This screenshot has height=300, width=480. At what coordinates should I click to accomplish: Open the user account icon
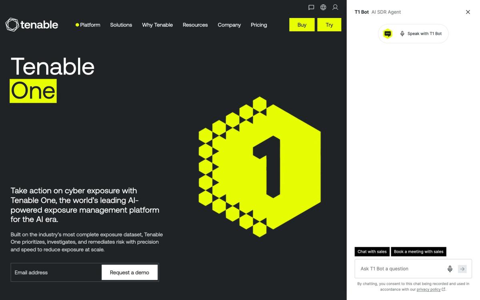tap(335, 7)
